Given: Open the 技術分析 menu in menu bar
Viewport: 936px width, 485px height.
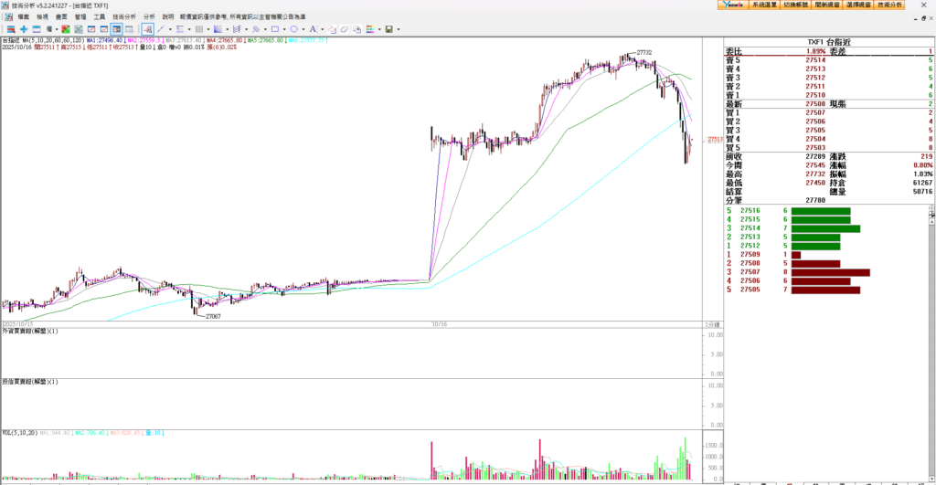Looking at the screenshot, I should click(x=124, y=16).
